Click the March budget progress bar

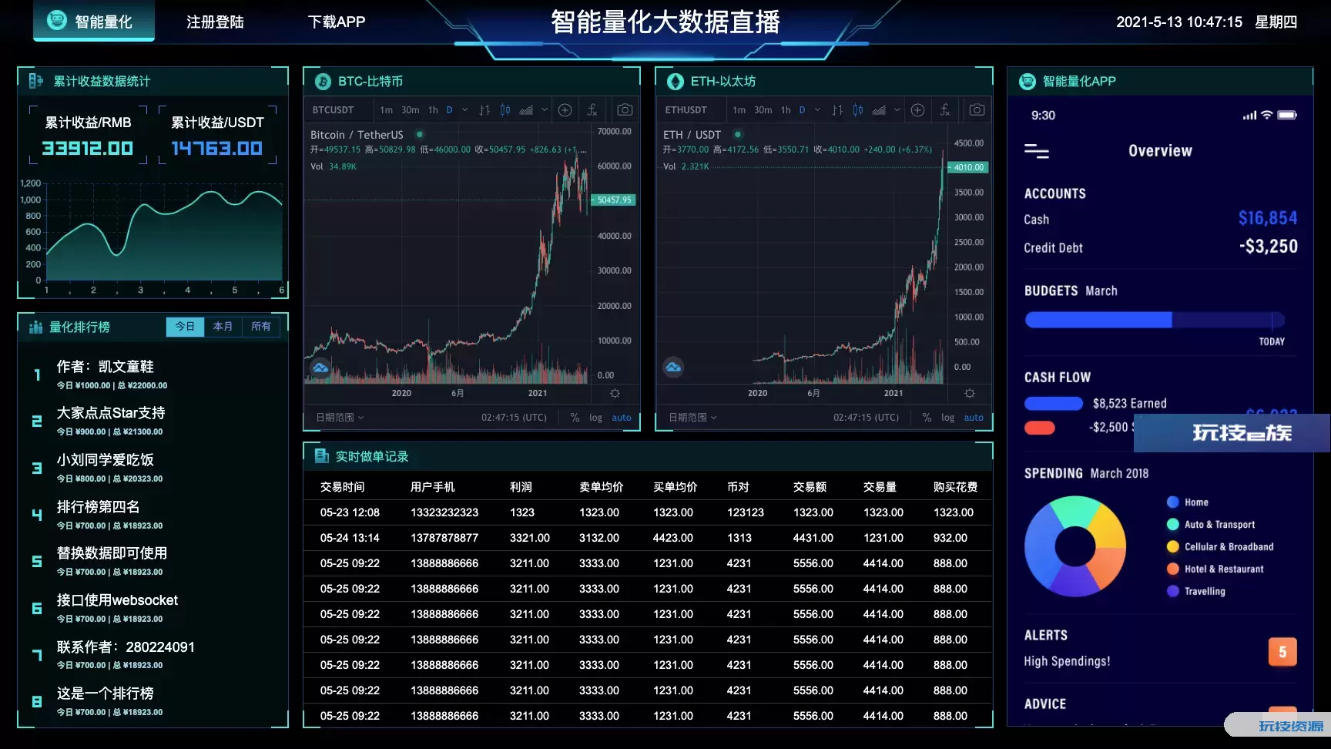pyautogui.click(x=1155, y=320)
